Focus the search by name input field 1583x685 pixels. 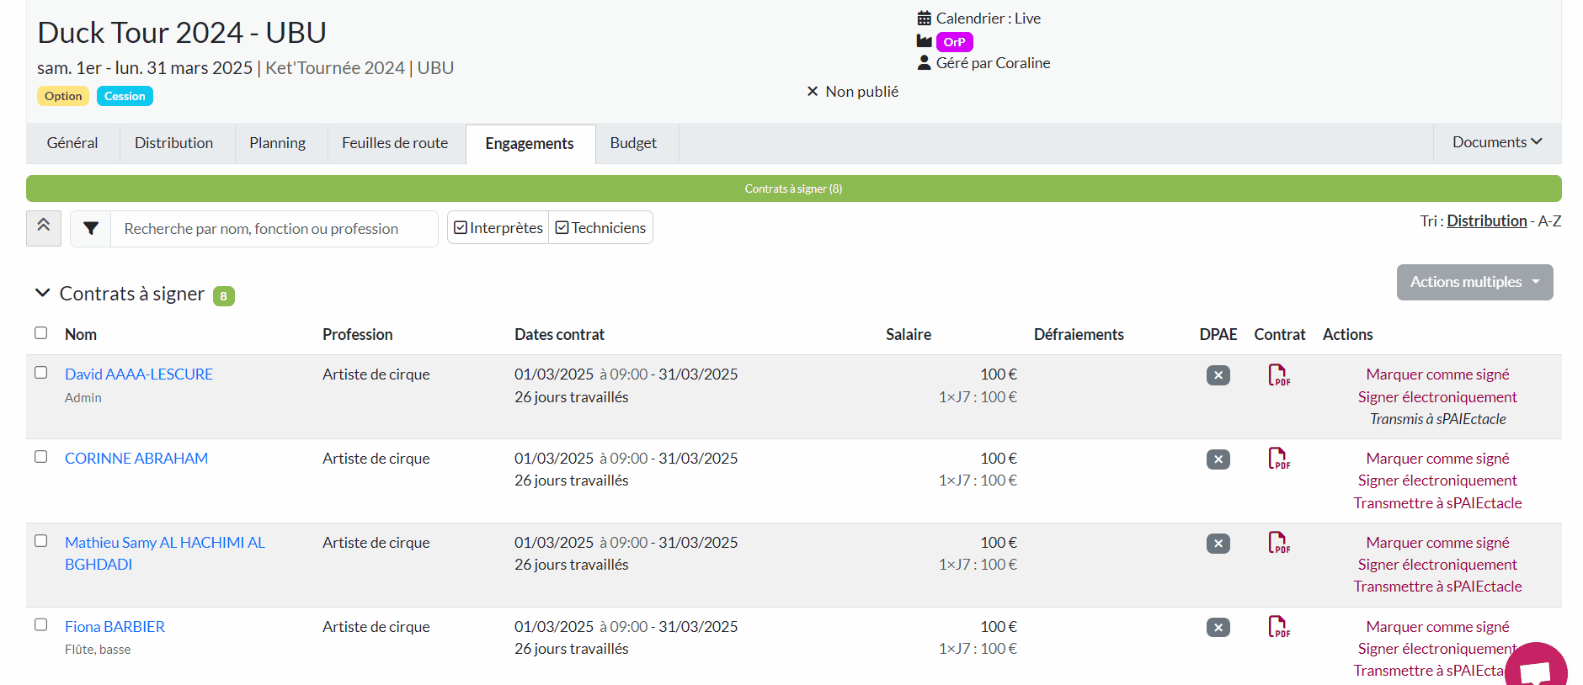point(274,229)
